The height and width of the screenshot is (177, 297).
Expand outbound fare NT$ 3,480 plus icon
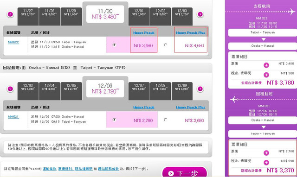pyautogui.click(x=266, y=65)
